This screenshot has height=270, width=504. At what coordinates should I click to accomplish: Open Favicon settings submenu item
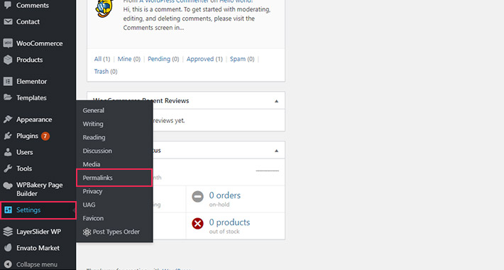tap(93, 218)
